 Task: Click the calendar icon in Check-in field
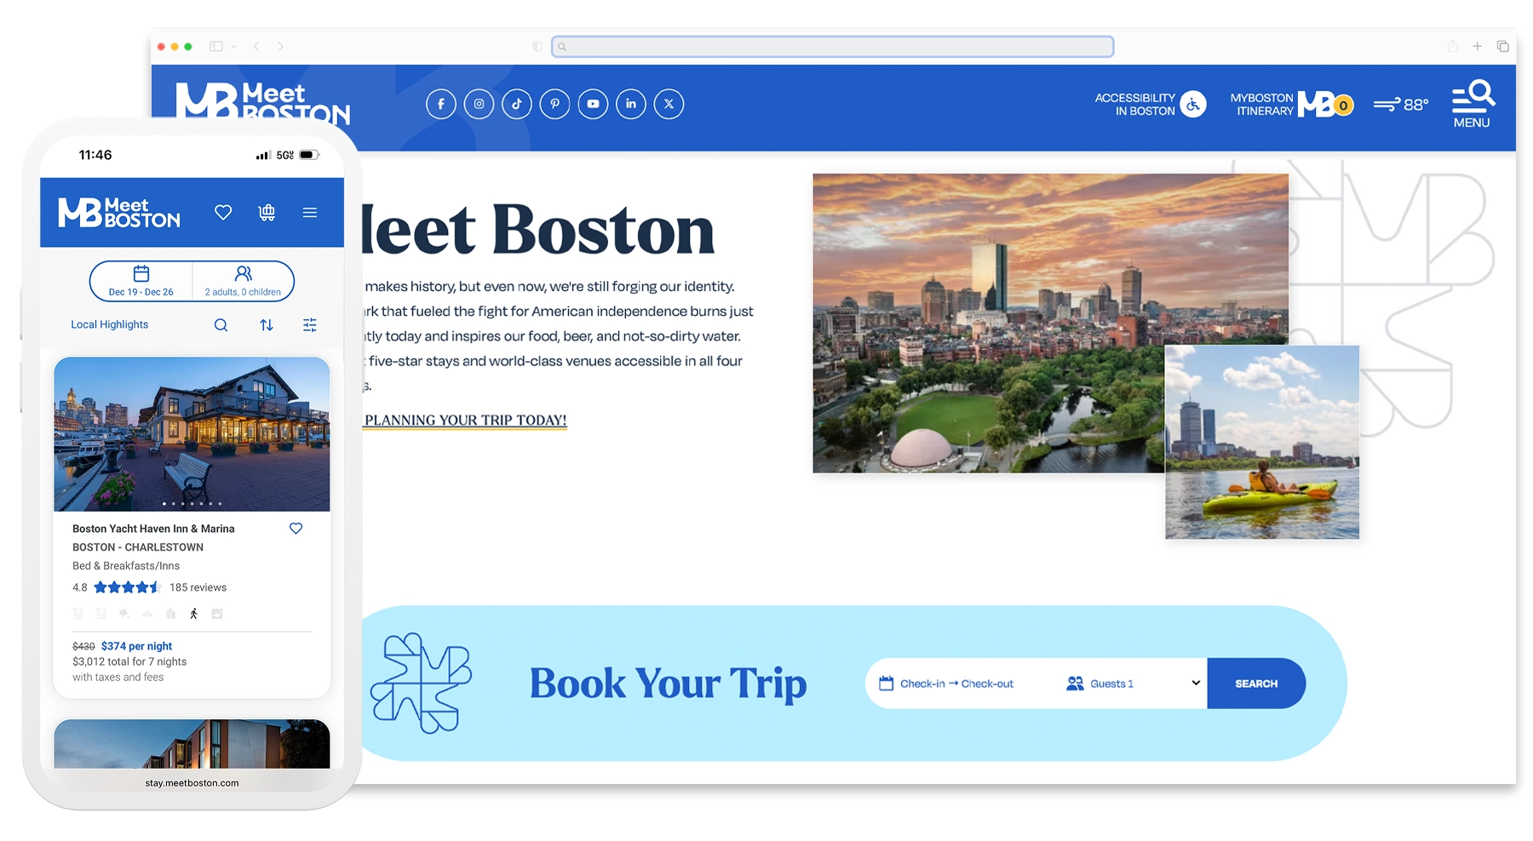tap(886, 684)
